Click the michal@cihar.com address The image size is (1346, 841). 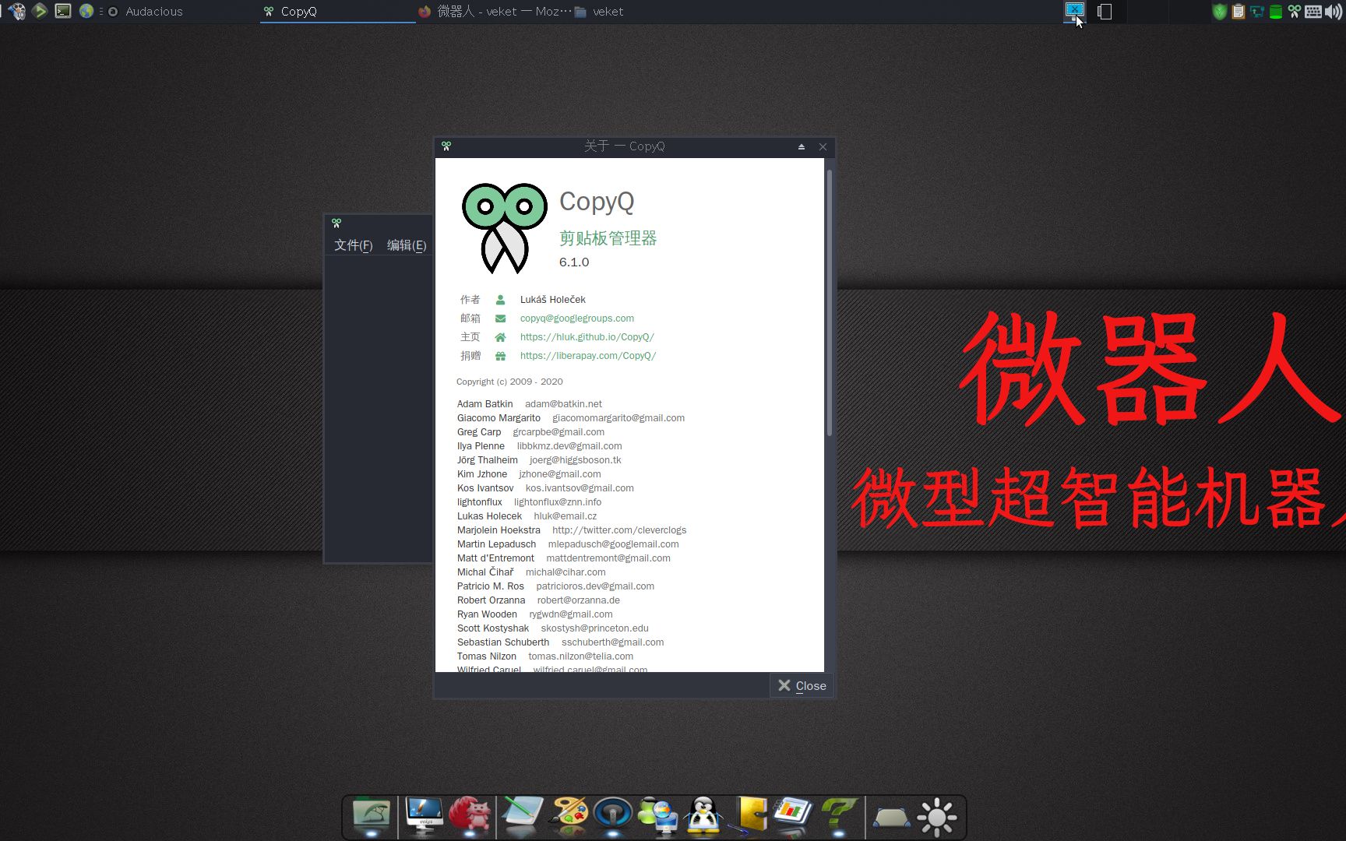pos(566,572)
